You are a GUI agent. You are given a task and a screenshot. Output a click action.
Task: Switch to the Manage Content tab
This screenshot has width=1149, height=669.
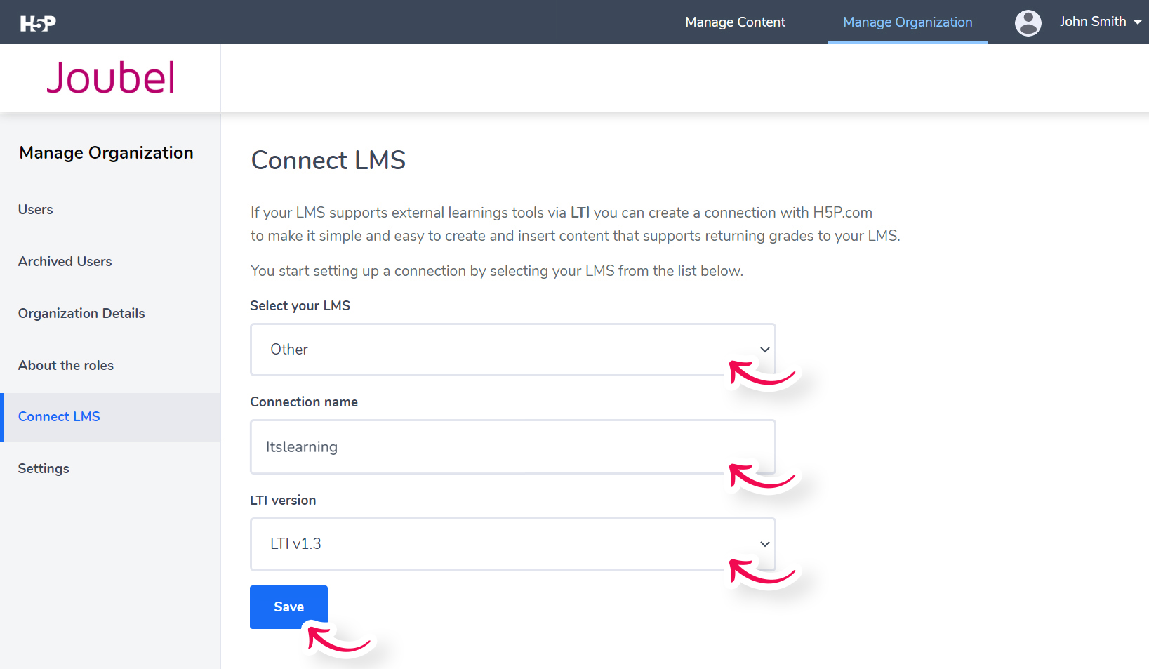click(x=735, y=22)
